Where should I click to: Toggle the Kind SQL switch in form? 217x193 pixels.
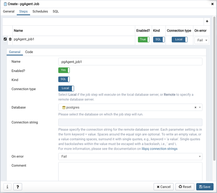(x=64, y=79)
